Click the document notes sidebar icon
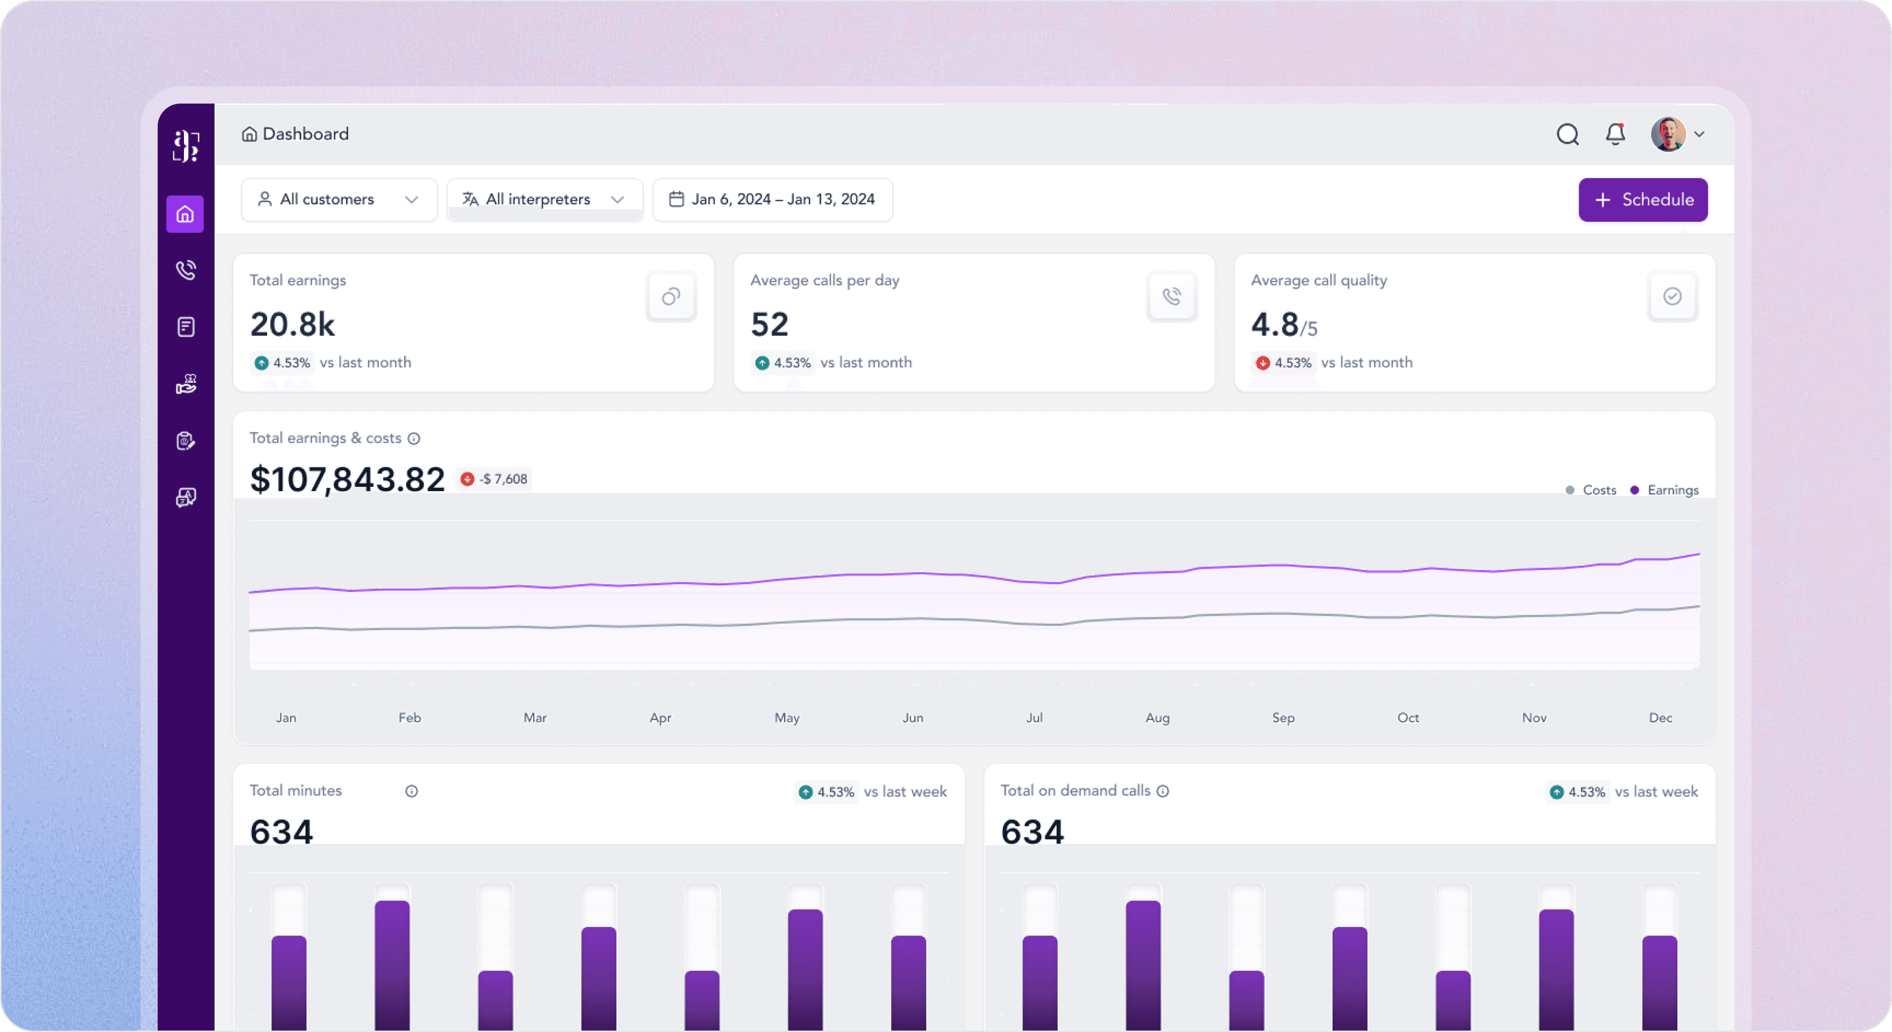1892x1032 pixels. (186, 327)
